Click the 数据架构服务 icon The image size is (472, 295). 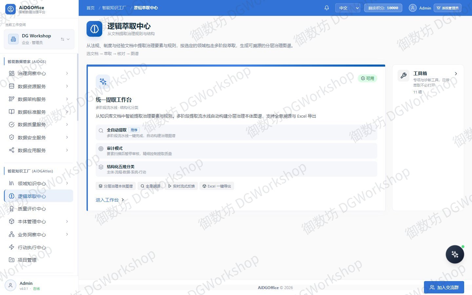click(x=11, y=99)
